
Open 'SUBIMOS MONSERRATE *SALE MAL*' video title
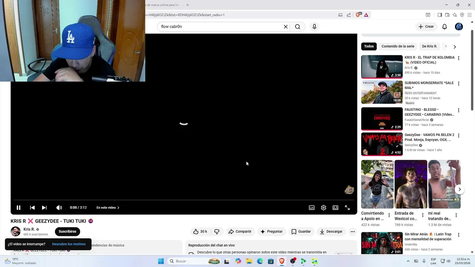coord(429,85)
